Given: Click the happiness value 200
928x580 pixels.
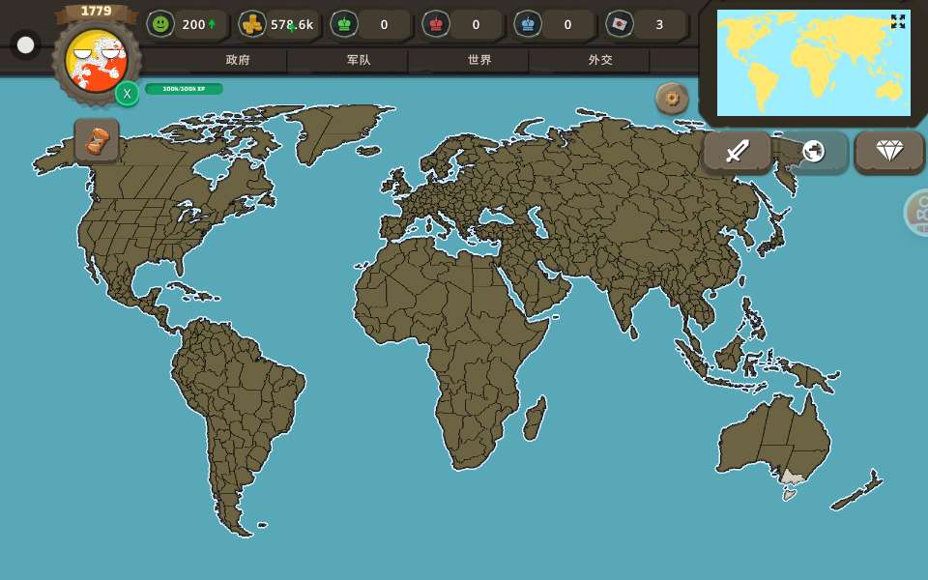Looking at the screenshot, I should tap(193, 25).
